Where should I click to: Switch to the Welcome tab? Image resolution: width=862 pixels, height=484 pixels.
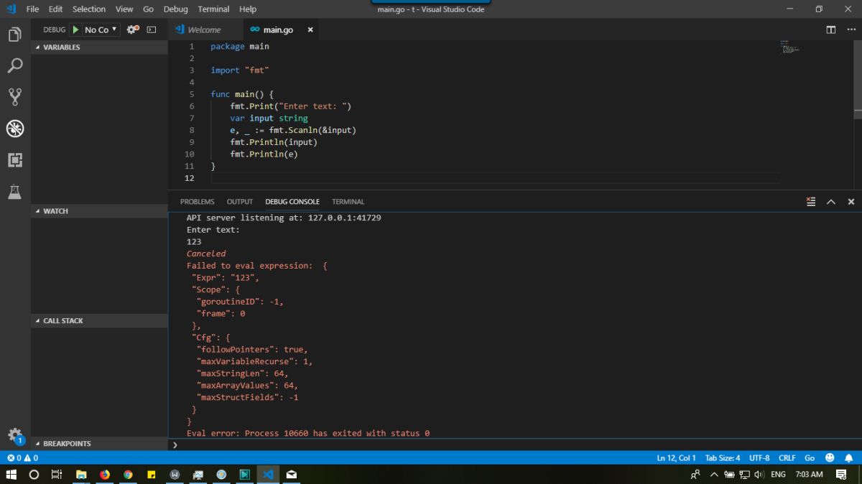pyautogui.click(x=205, y=29)
